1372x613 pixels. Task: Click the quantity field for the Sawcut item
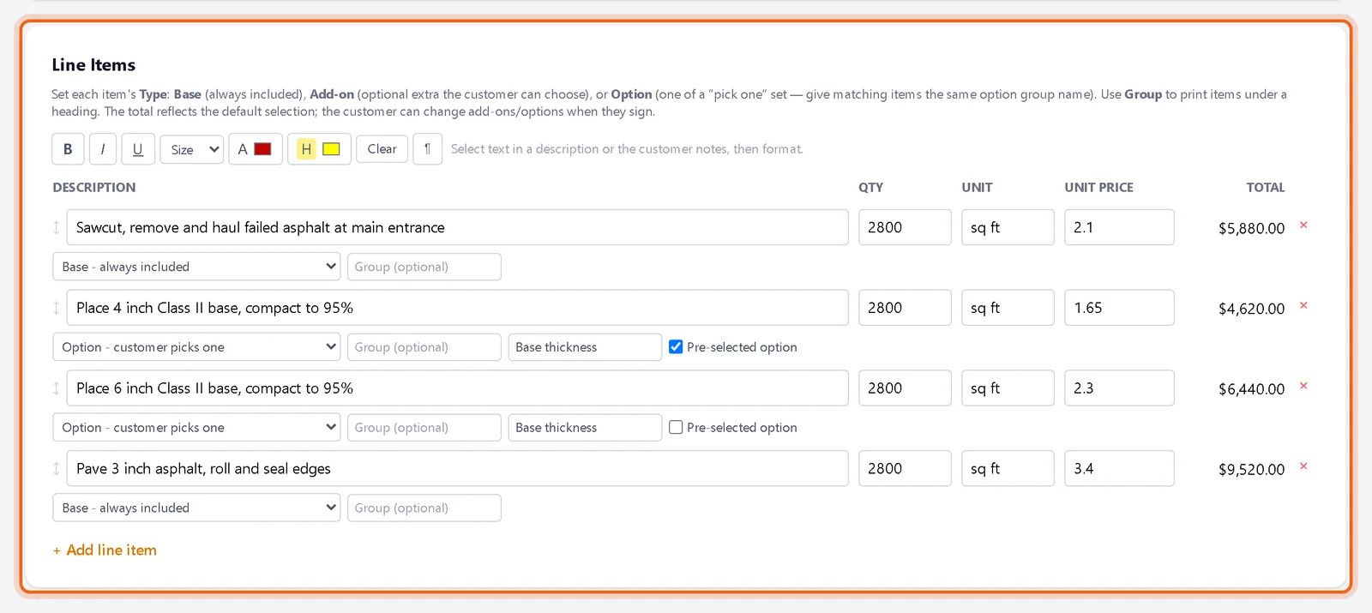click(x=905, y=227)
